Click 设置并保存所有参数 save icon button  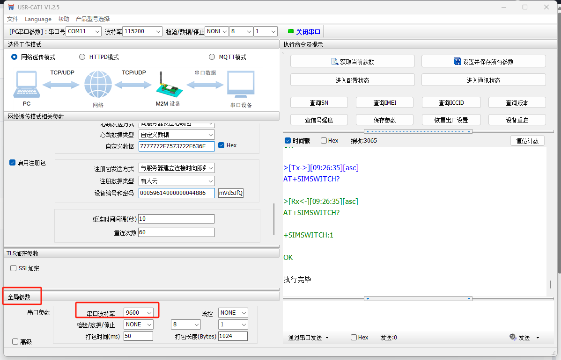coord(483,61)
